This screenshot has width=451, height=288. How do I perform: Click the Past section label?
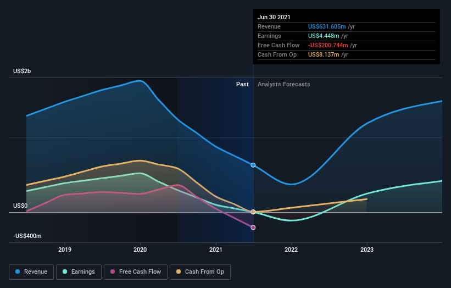(x=242, y=84)
